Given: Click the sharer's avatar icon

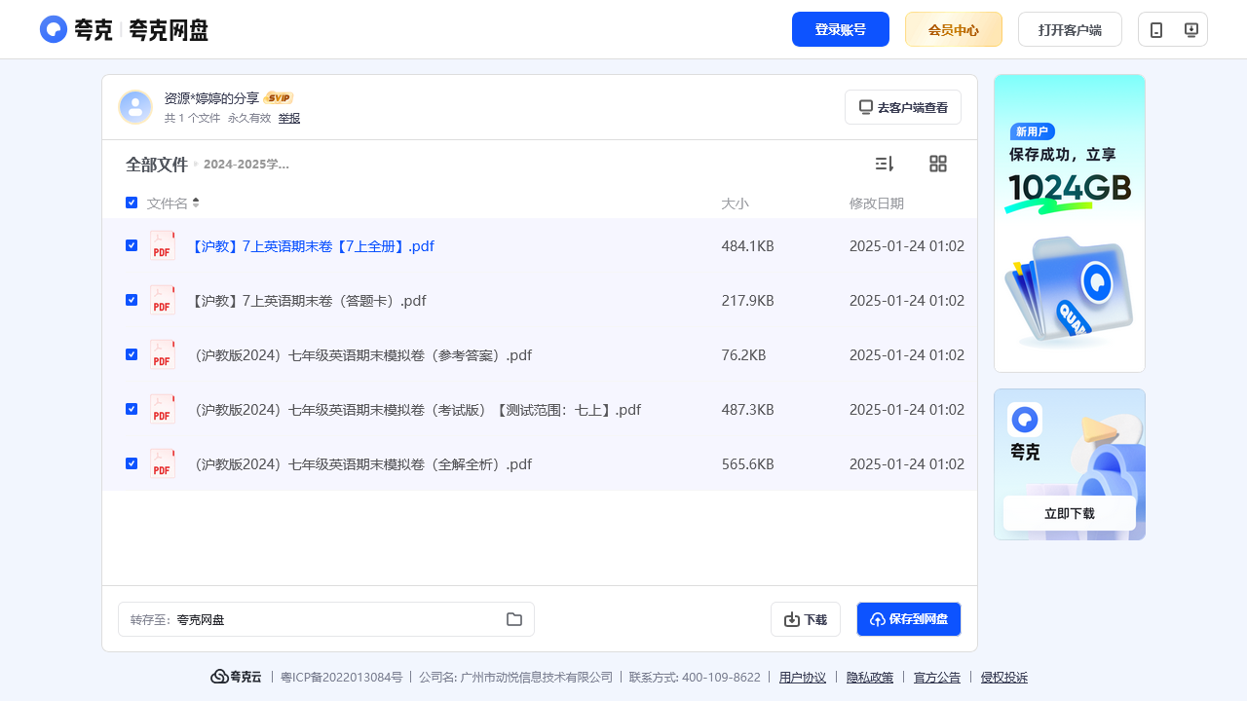Looking at the screenshot, I should tap(135, 107).
